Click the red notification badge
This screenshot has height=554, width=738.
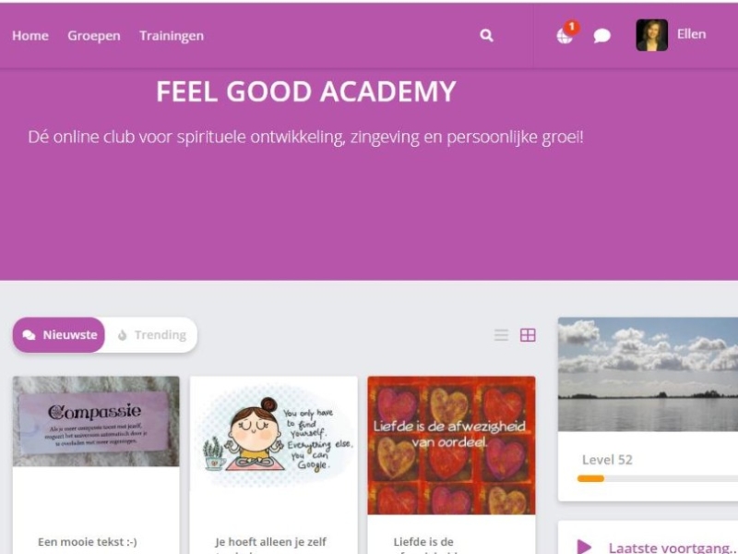coord(571,28)
